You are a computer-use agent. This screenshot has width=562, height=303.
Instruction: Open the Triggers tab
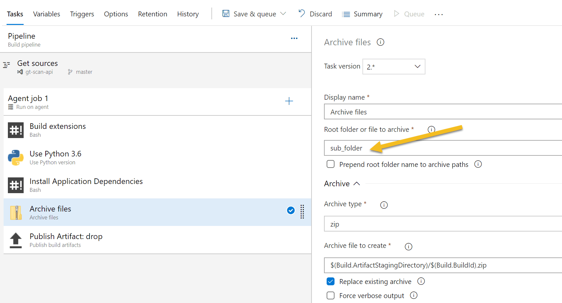pyautogui.click(x=82, y=14)
